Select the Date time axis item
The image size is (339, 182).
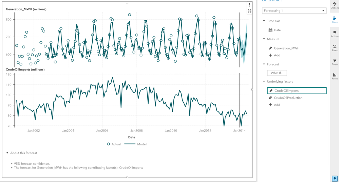tap(277, 30)
